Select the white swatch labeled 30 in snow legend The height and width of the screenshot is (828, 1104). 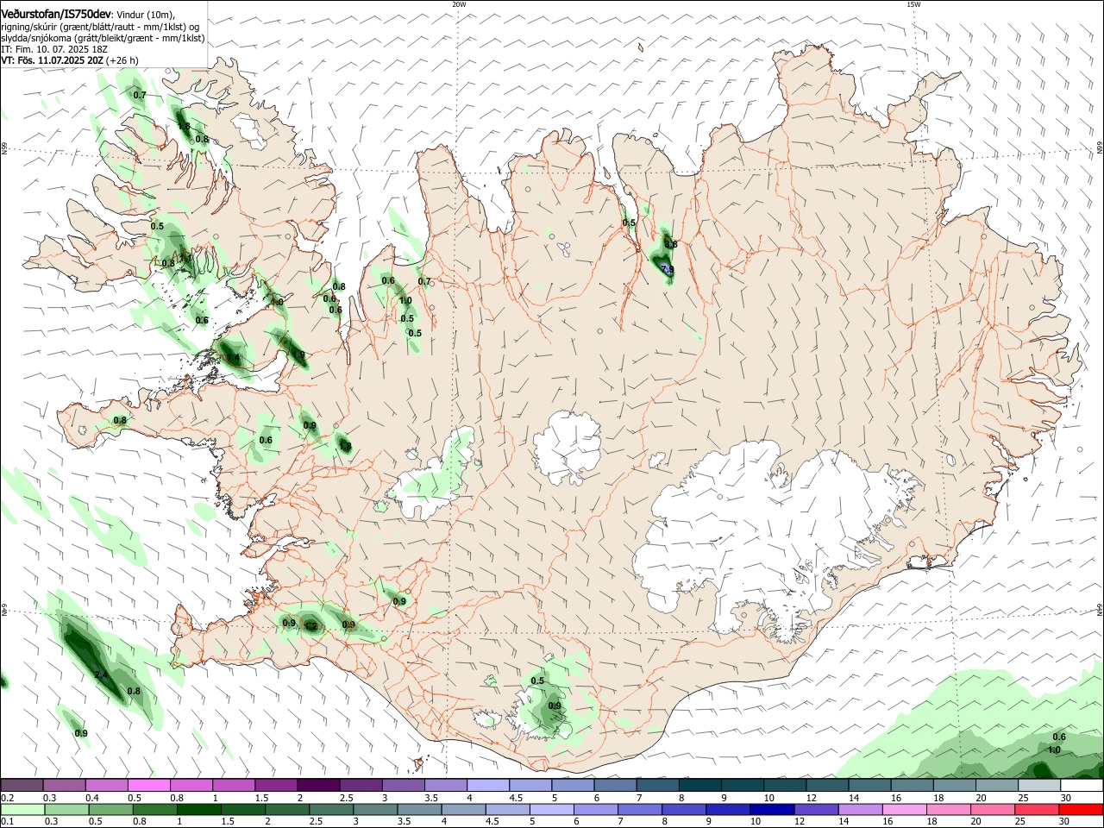click(1082, 785)
